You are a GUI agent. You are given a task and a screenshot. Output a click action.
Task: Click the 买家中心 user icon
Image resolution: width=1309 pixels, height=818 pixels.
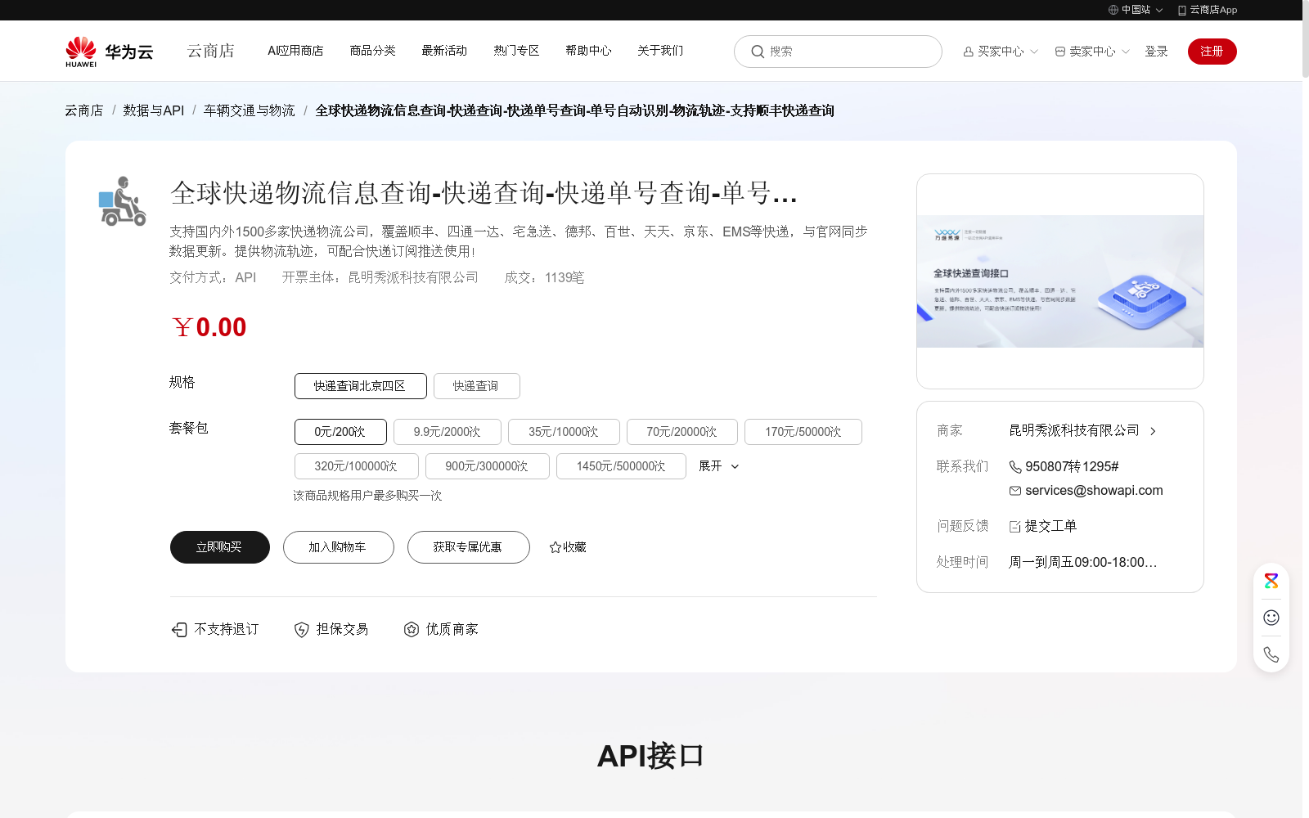(x=969, y=52)
